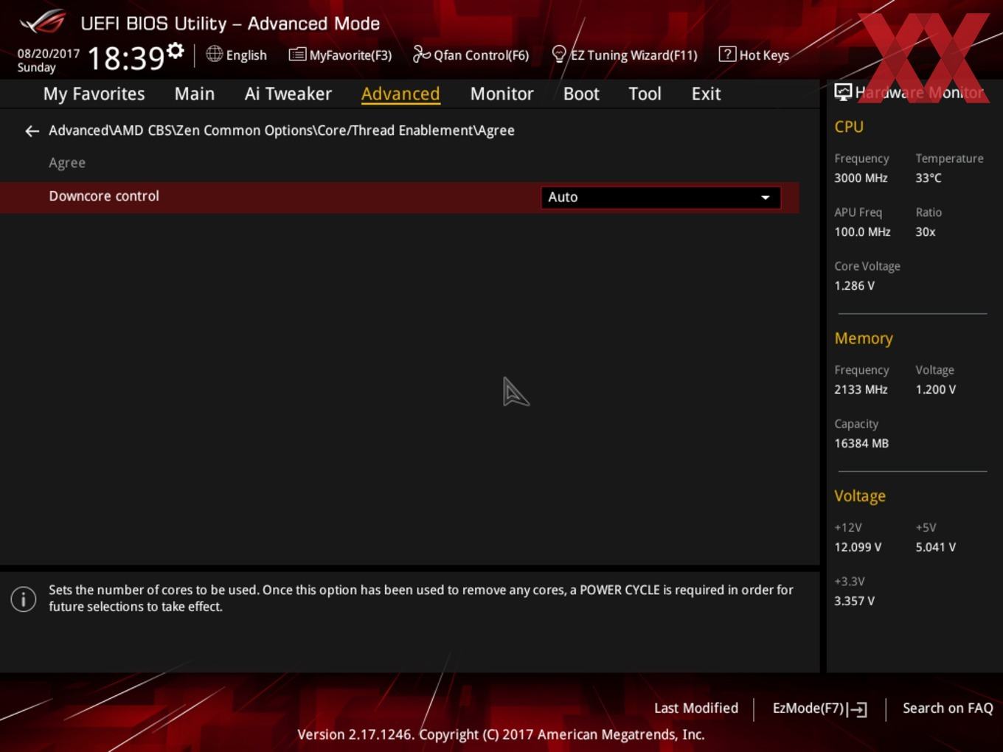Open the Downcore control dropdown
The width and height of the screenshot is (1003, 752).
click(x=661, y=198)
